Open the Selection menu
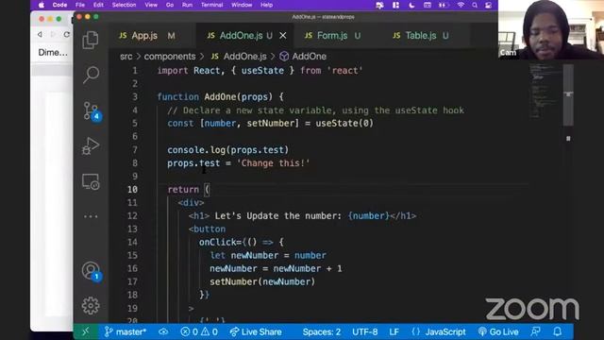 click(124, 5)
